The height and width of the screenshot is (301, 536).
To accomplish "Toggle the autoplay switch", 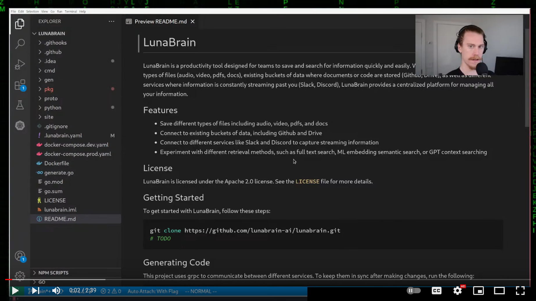I will tap(413, 291).
